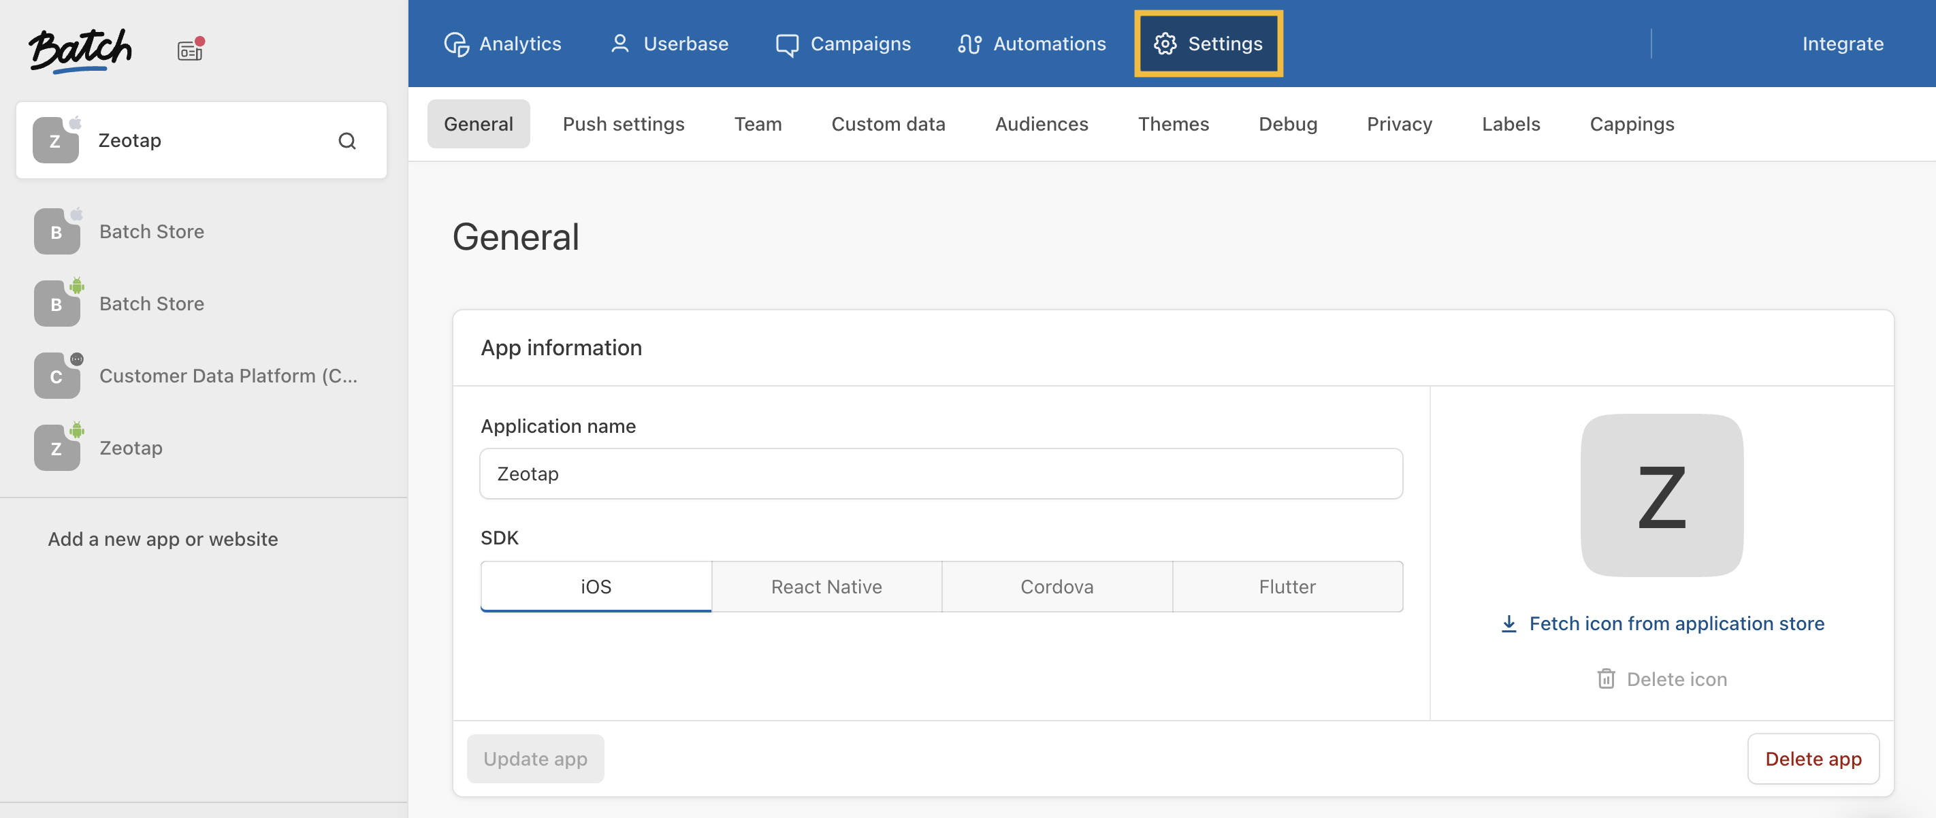Open Analytics from the top navigation
Image resolution: width=1936 pixels, height=818 pixels.
coord(503,44)
